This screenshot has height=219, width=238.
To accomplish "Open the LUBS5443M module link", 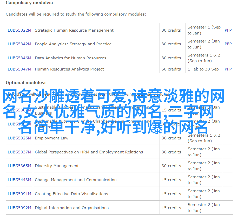I will click(x=19, y=180).
